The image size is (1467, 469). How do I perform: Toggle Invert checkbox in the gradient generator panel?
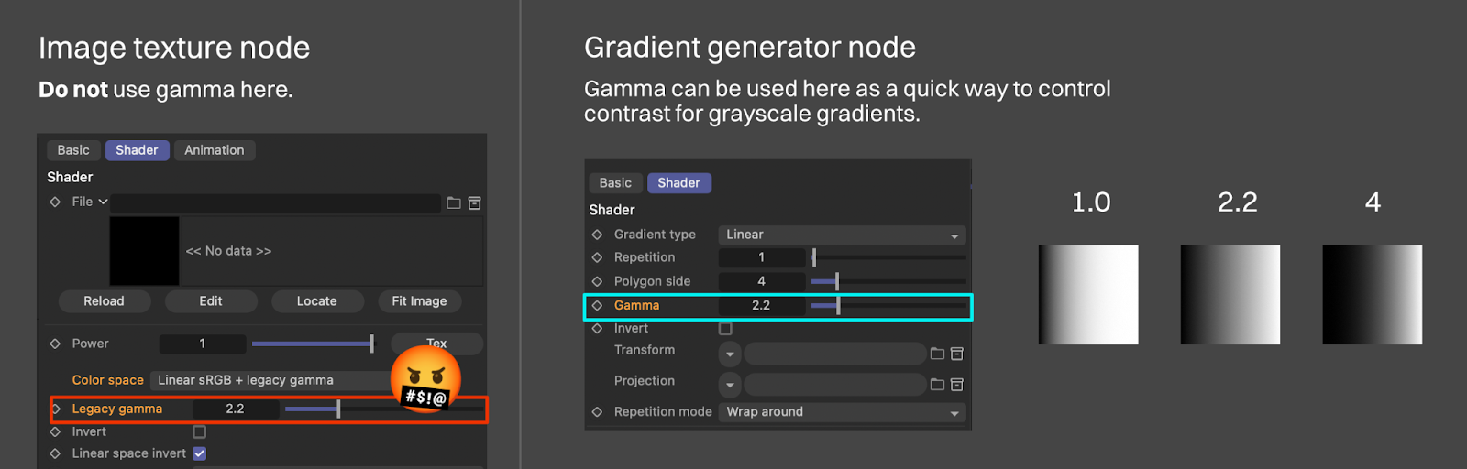(x=725, y=328)
